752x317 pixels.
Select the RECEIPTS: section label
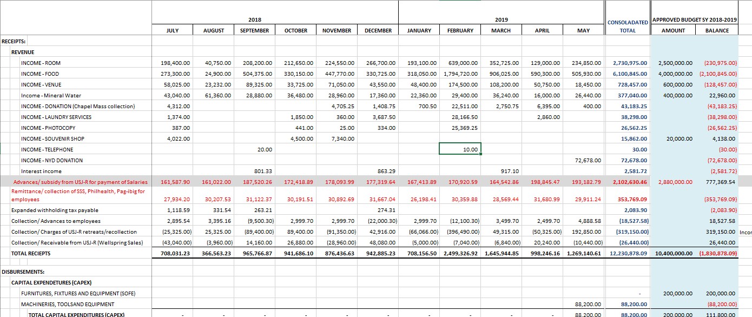(14, 41)
